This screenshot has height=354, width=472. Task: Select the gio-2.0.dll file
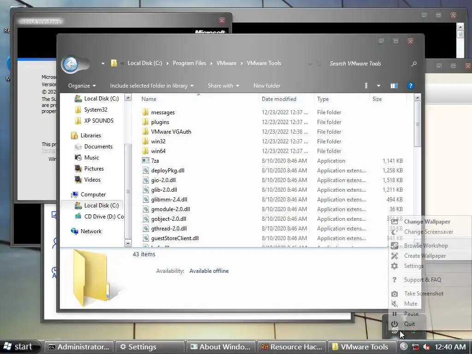164,180
